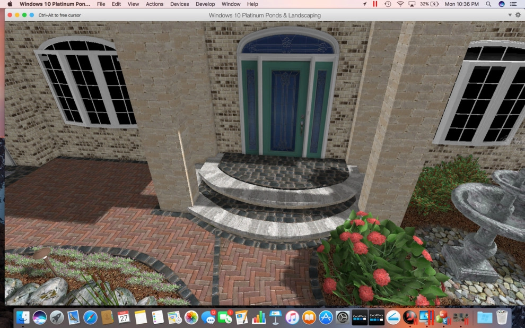Open Time Machine menu bar icon
Screen dimensions: 525x328
pyautogui.click(x=388, y=4)
